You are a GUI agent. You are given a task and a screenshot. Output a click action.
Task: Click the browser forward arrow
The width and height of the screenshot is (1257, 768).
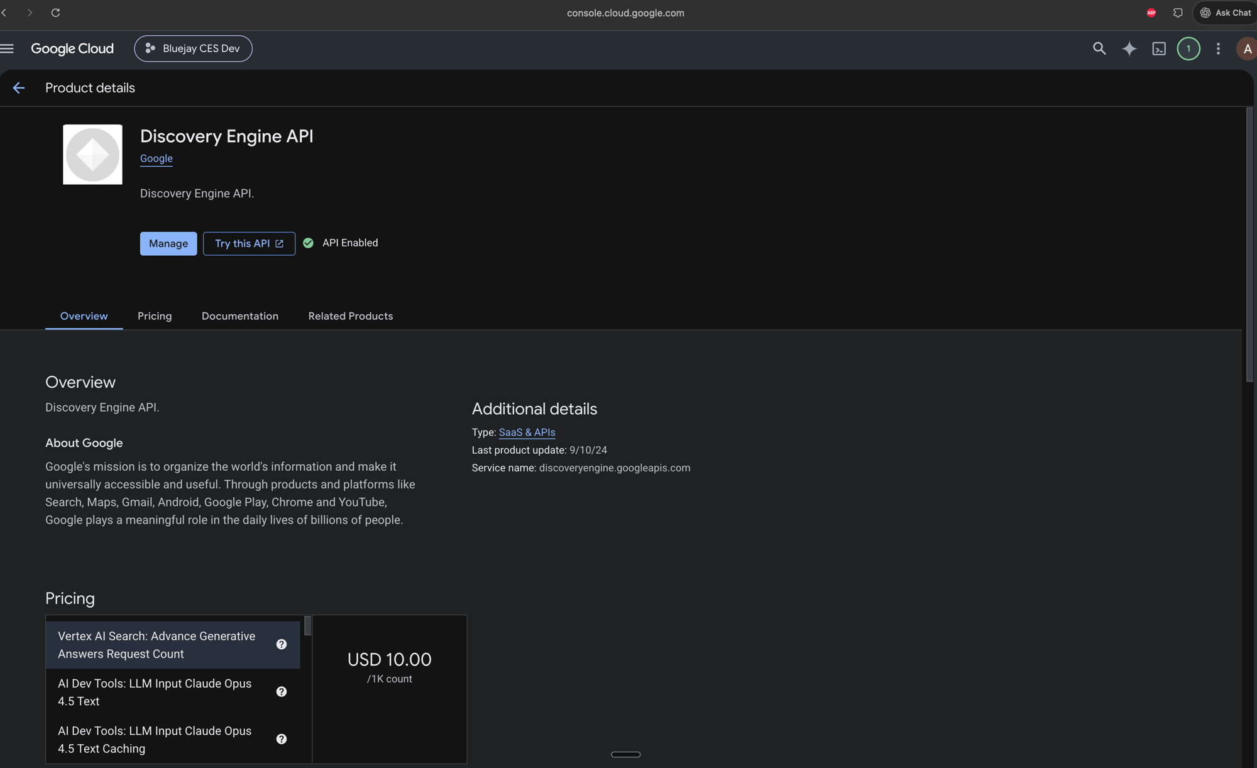[x=30, y=13]
